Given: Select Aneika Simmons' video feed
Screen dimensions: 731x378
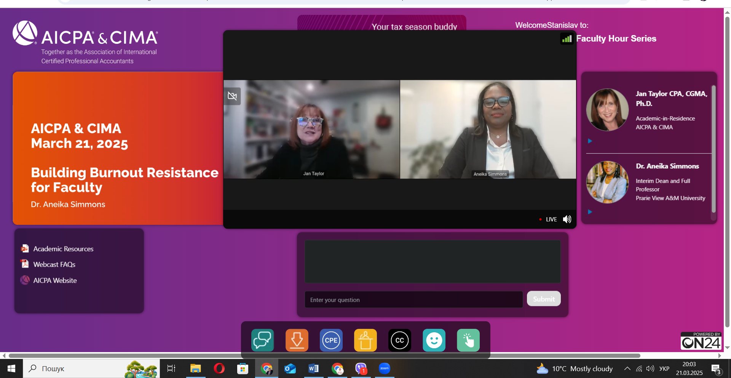Looking at the screenshot, I should click(488, 129).
